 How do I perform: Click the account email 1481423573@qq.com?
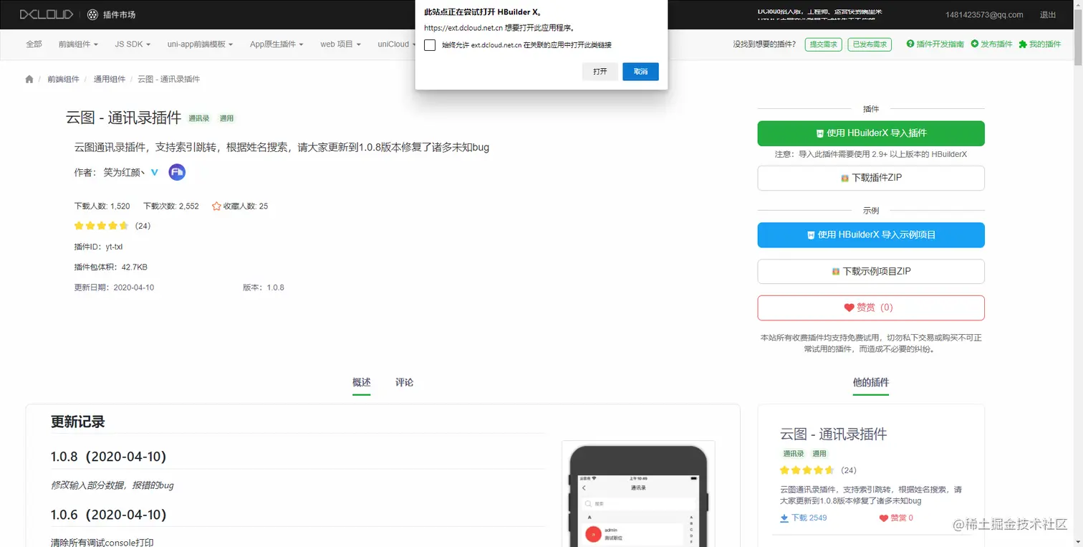coord(984,15)
